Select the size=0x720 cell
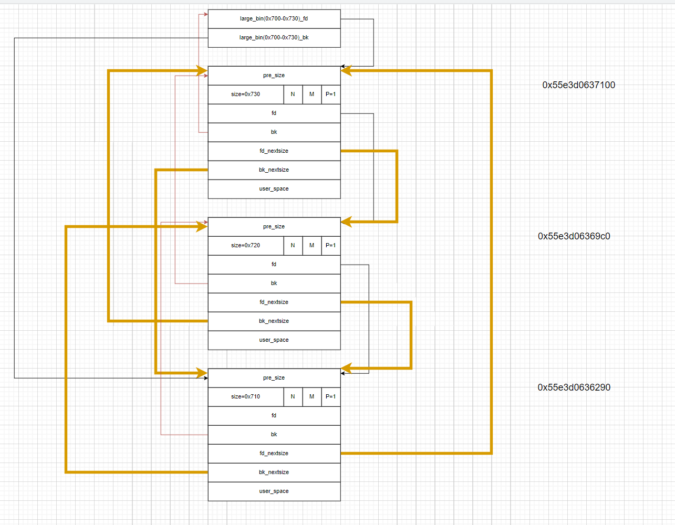The image size is (675, 525). click(246, 246)
